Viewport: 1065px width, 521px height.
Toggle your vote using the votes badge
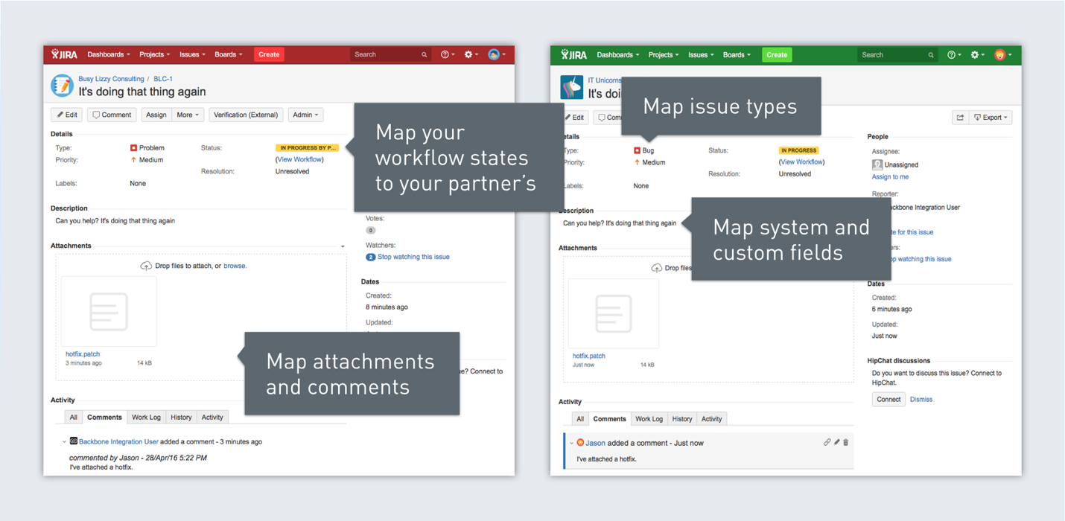(x=370, y=230)
